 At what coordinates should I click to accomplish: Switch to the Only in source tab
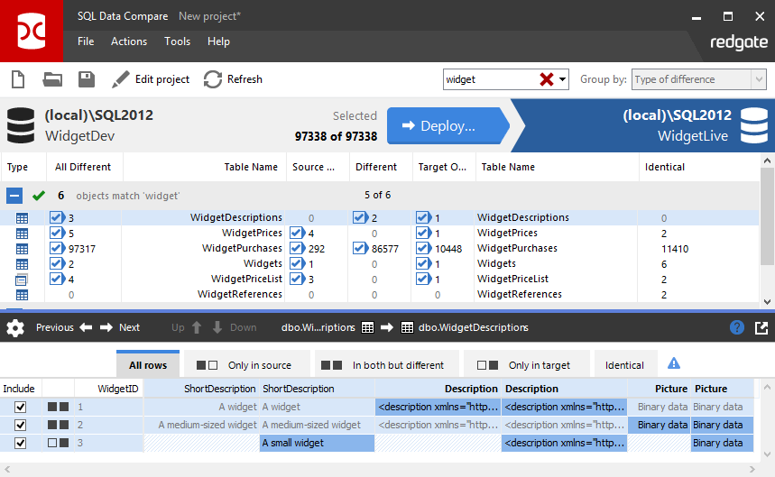(246, 365)
